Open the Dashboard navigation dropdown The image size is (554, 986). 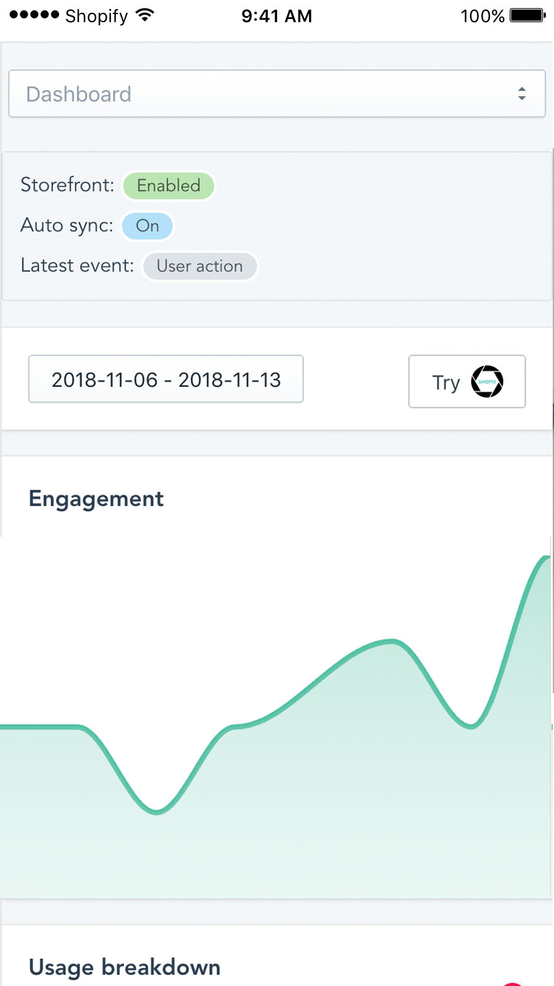click(x=276, y=94)
